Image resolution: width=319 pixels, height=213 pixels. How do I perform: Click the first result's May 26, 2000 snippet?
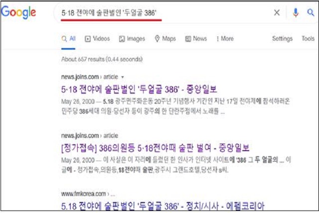[176, 106]
